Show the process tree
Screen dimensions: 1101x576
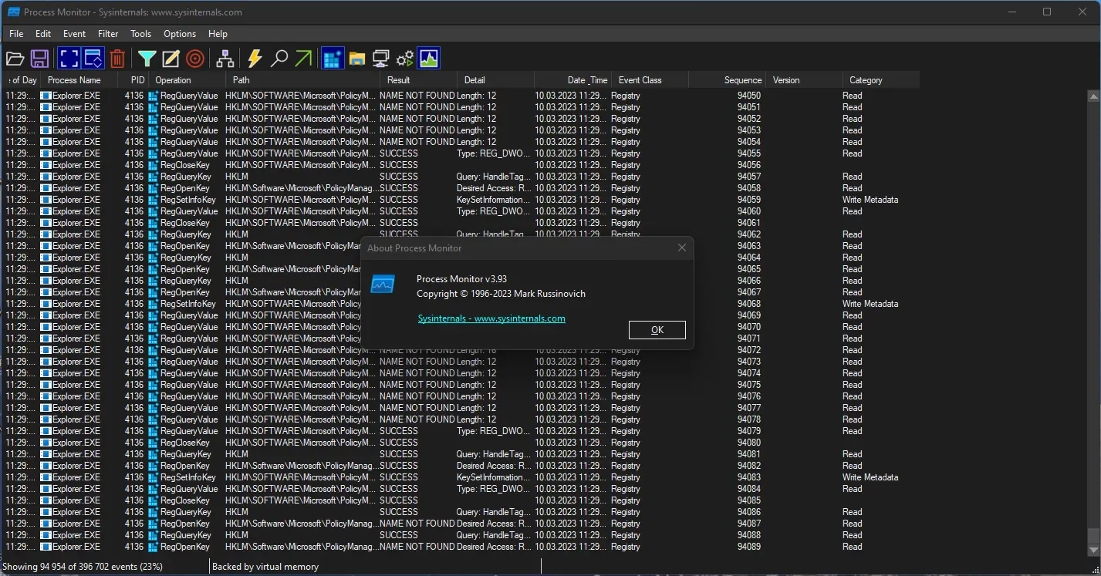(x=225, y=59)
